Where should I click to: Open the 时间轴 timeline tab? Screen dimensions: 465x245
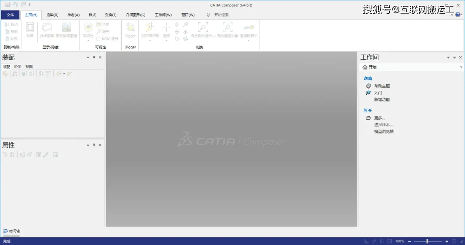(x=12, y=231)
